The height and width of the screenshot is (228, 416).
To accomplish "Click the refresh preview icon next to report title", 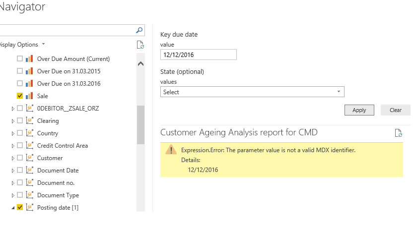I will pos(398,133).
